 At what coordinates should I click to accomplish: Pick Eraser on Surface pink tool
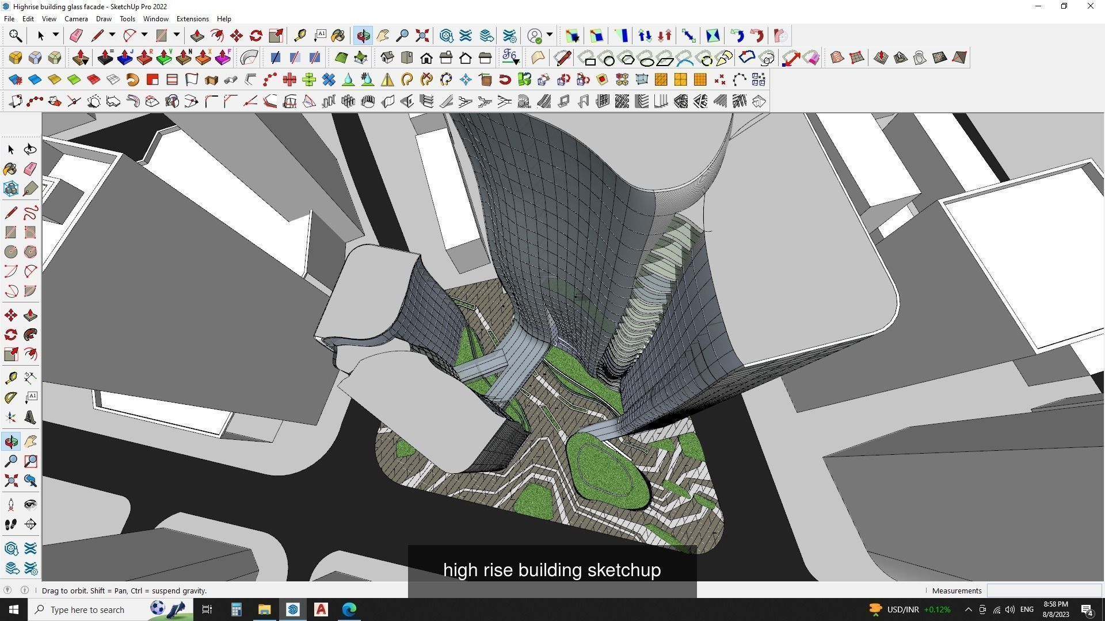tap(811, 57)
